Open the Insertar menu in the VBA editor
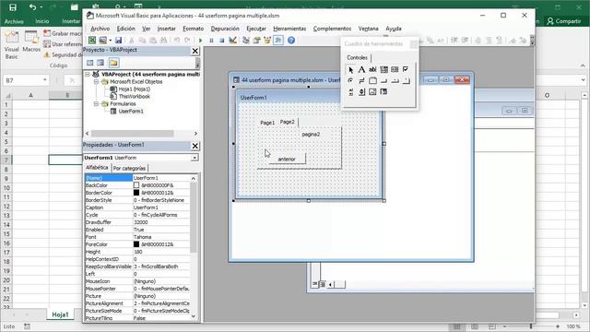Screen dimensions: 590x332 pyautogui.click(x=166, y=29)
